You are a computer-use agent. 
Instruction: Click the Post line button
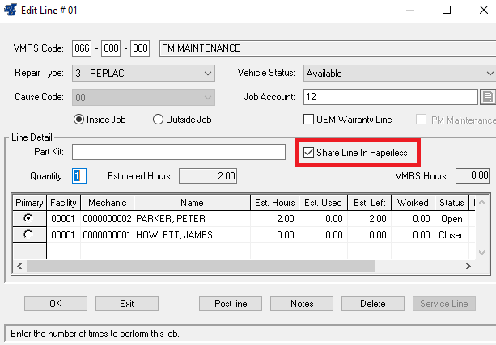tap(230, 304)
